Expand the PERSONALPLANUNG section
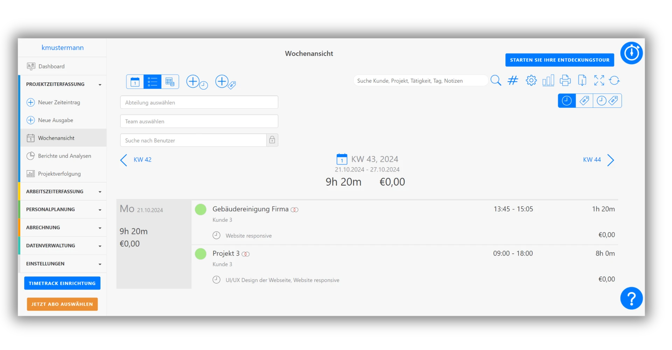 (62, 210)
